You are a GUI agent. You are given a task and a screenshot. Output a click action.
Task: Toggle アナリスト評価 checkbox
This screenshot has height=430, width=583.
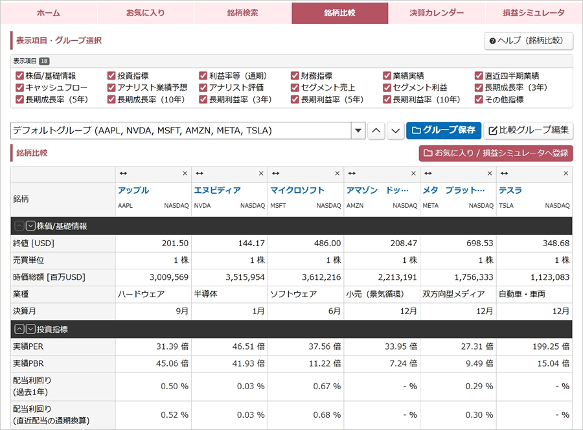(x=203, y=87)
